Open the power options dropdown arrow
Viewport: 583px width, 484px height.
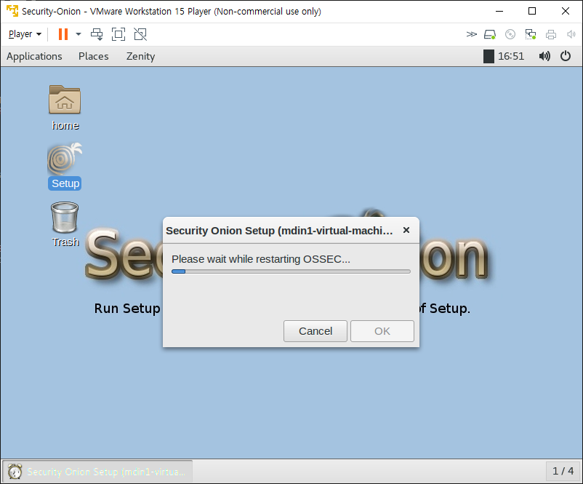coord(79,34)
